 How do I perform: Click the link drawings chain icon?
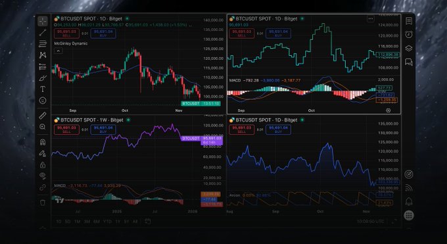(x=43, y=187)
